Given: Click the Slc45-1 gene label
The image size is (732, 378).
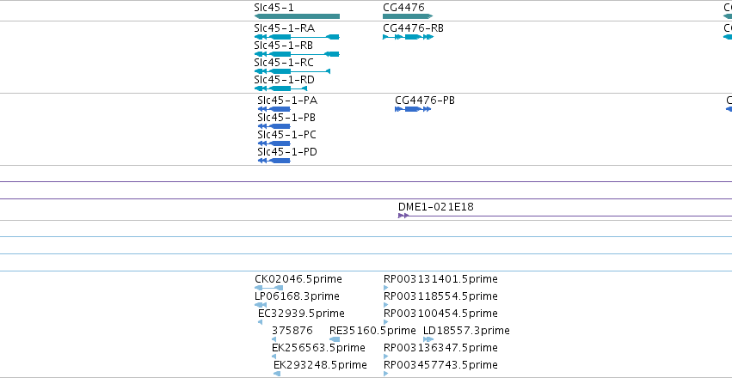Looking at the screenshot, I should 274,8.
